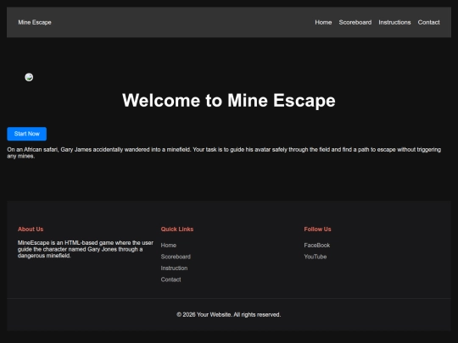Follow the footer Home quick link
Screen dimensions: 458x343
pos(169,246)
